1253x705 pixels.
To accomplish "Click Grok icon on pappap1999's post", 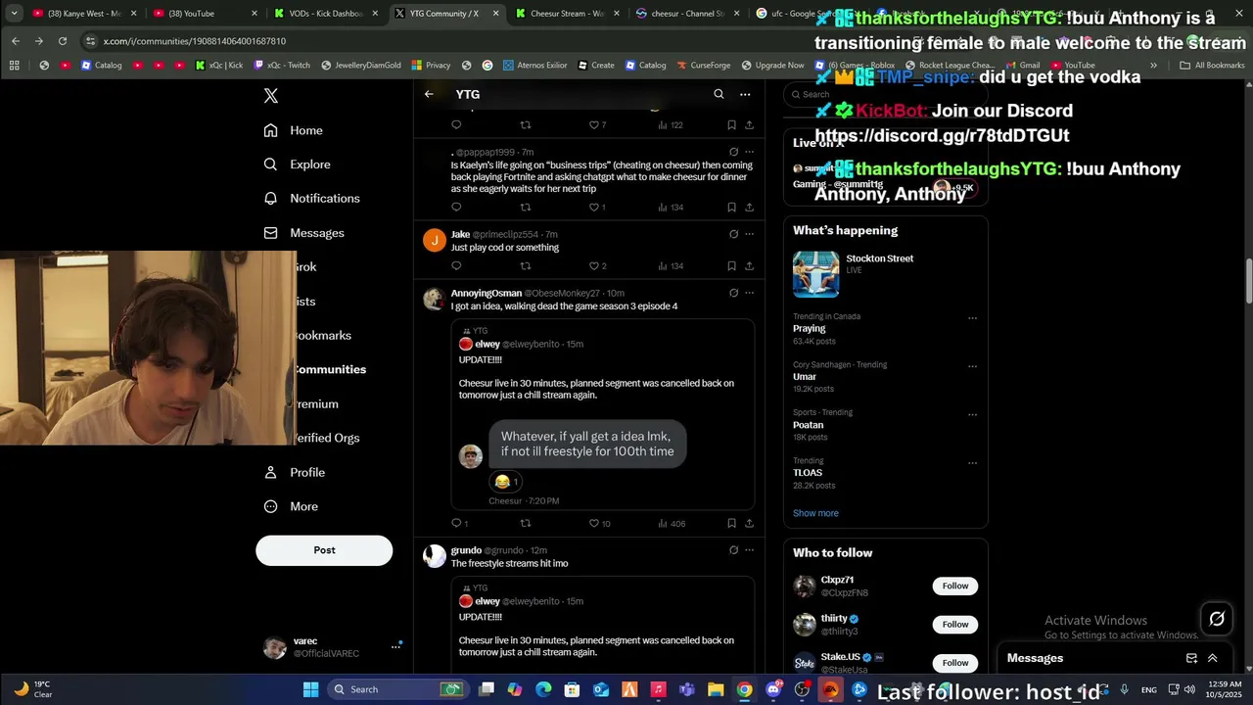I will pos(733,152).
